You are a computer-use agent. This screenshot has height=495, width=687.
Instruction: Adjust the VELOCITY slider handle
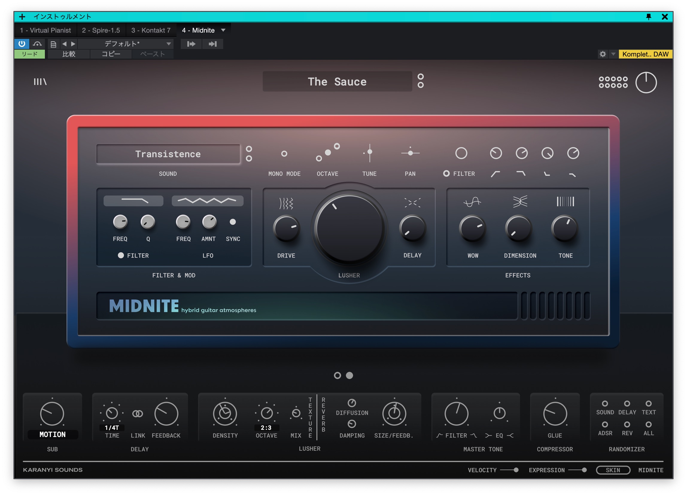516,470
